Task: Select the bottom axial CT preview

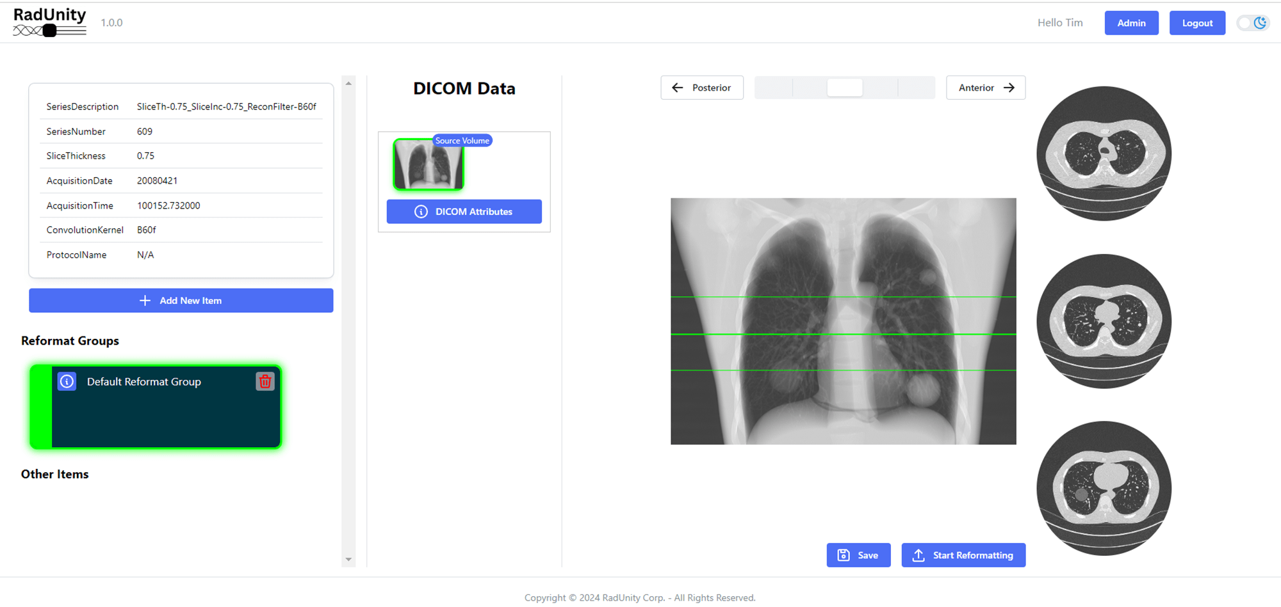Action: (1104, 488)
